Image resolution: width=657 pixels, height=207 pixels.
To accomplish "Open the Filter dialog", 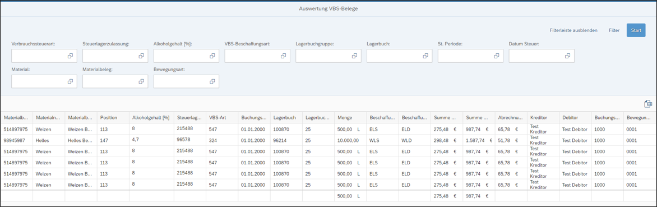I will point(614,30).
